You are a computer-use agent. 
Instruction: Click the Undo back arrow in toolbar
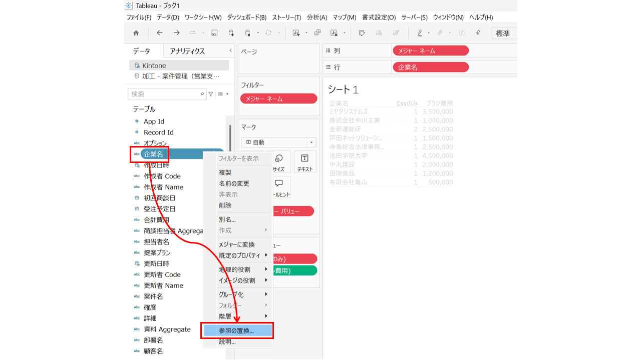[160, 33]
